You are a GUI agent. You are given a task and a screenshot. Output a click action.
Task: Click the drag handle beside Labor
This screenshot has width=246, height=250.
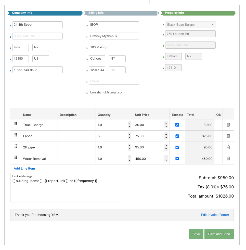16,135
